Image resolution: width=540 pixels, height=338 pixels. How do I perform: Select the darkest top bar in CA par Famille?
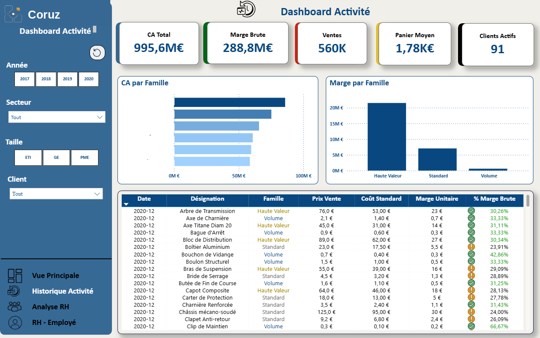click(229, 102)
